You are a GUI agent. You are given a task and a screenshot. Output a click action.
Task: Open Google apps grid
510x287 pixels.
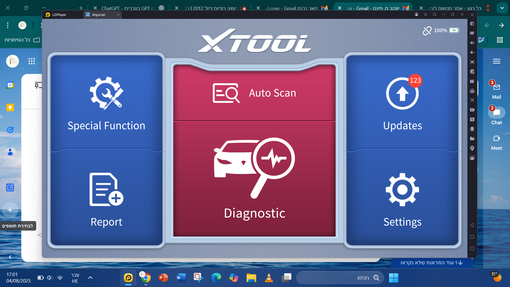point(32,61)
